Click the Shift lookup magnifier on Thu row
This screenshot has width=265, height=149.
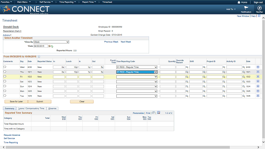(204, 72)
